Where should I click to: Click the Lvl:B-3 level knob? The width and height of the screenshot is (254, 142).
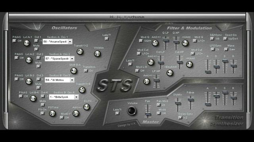click(29, 81)
